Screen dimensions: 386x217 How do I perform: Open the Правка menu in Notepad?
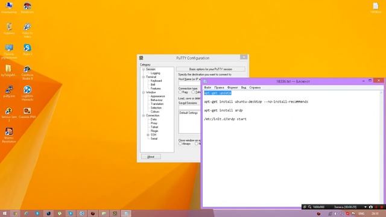(219, 87)
